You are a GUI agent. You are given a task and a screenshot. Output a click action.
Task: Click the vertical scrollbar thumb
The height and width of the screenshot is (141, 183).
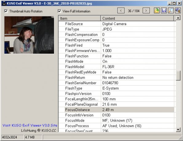pyautogui.click(x=178, y=76)
